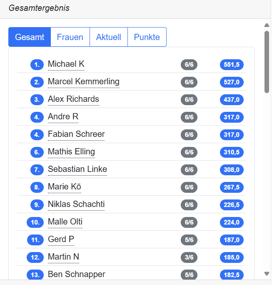Open Sebastian Linke's details
This screenshot has height=285, width=272.
tap(77, 169)
